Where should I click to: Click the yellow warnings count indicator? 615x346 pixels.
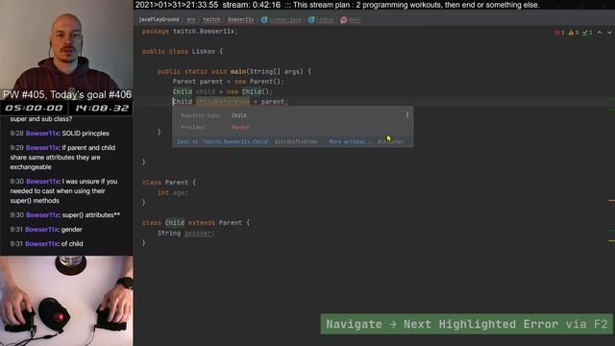click(x=574, y=33)
